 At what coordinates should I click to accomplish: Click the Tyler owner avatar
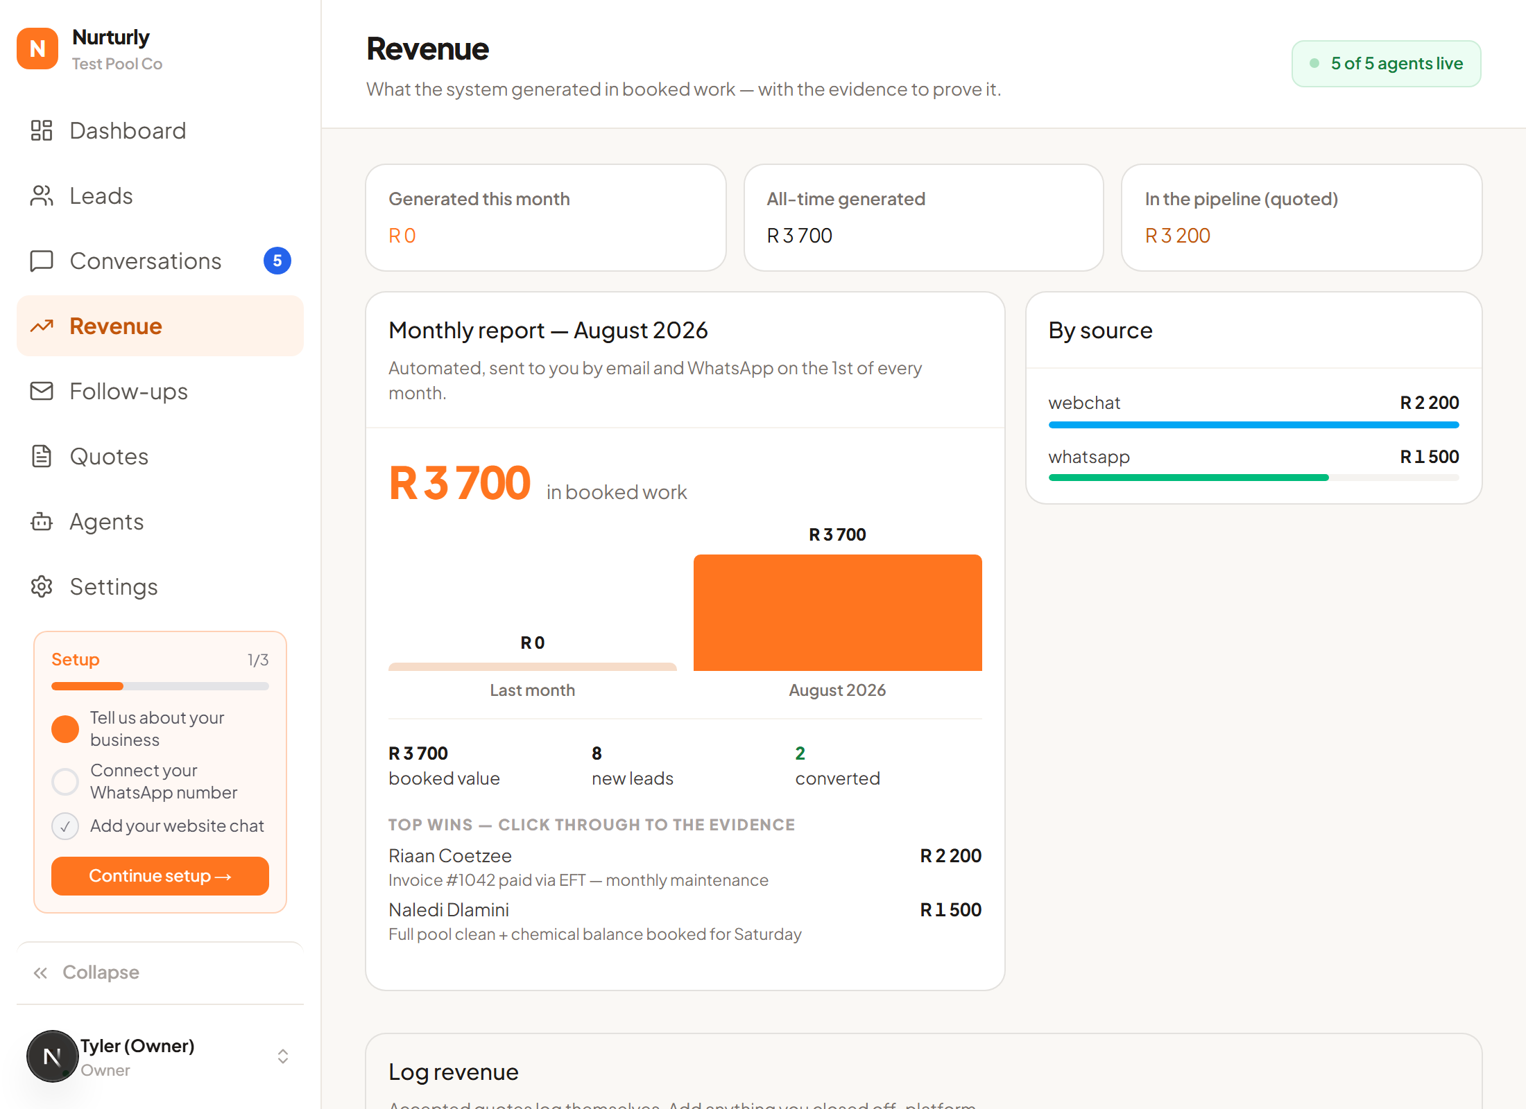pos(52,1056)
